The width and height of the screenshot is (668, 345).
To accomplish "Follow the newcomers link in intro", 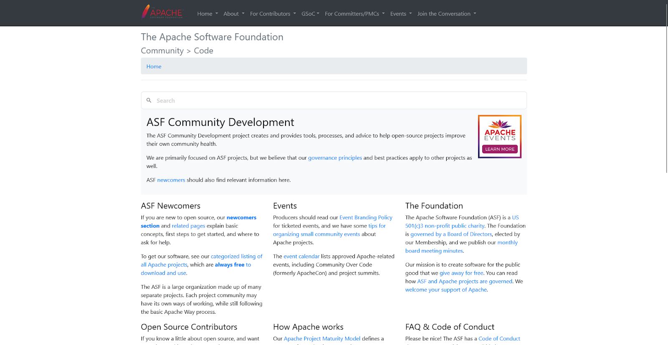I will 171,180.
